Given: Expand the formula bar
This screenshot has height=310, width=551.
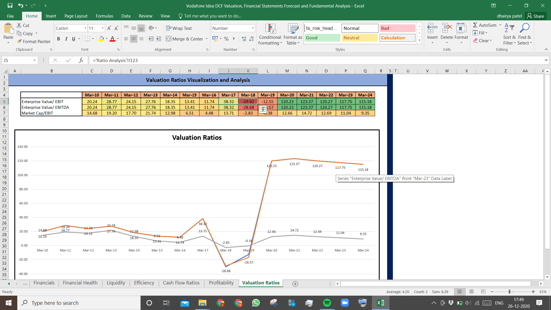Looking at the screenshot, I should [546, 60].
